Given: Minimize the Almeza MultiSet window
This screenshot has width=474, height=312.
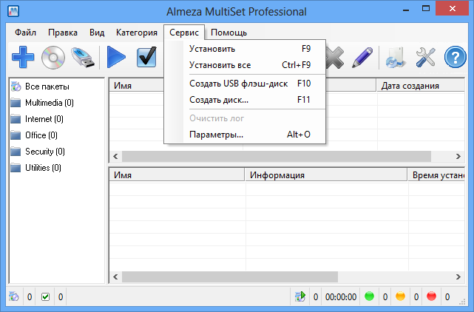Looking at the screenshot, I should click(x=406, y=9).
